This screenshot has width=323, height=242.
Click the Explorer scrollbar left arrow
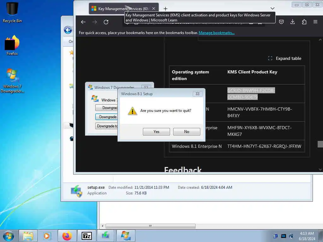pyautogui.click(x=103, y=226)
